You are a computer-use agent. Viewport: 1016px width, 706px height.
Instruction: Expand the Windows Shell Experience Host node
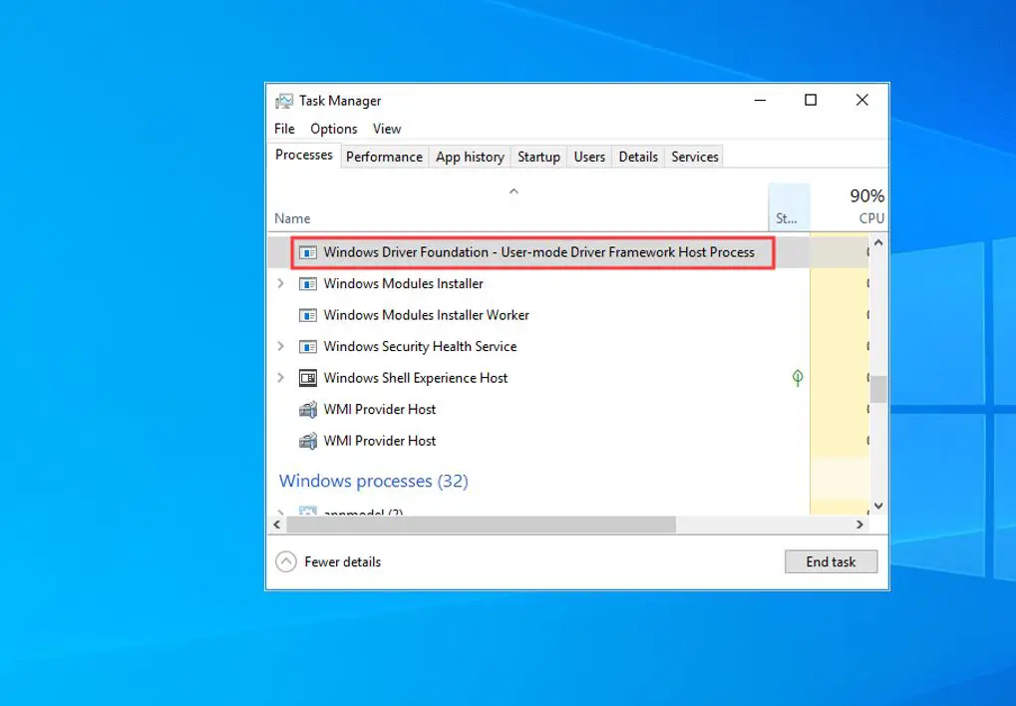coord(281,378)
